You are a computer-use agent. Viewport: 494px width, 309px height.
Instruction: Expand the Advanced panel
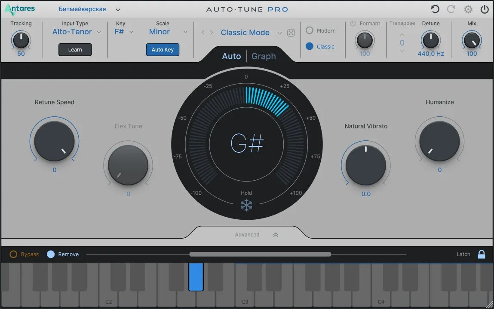[256, 235]
